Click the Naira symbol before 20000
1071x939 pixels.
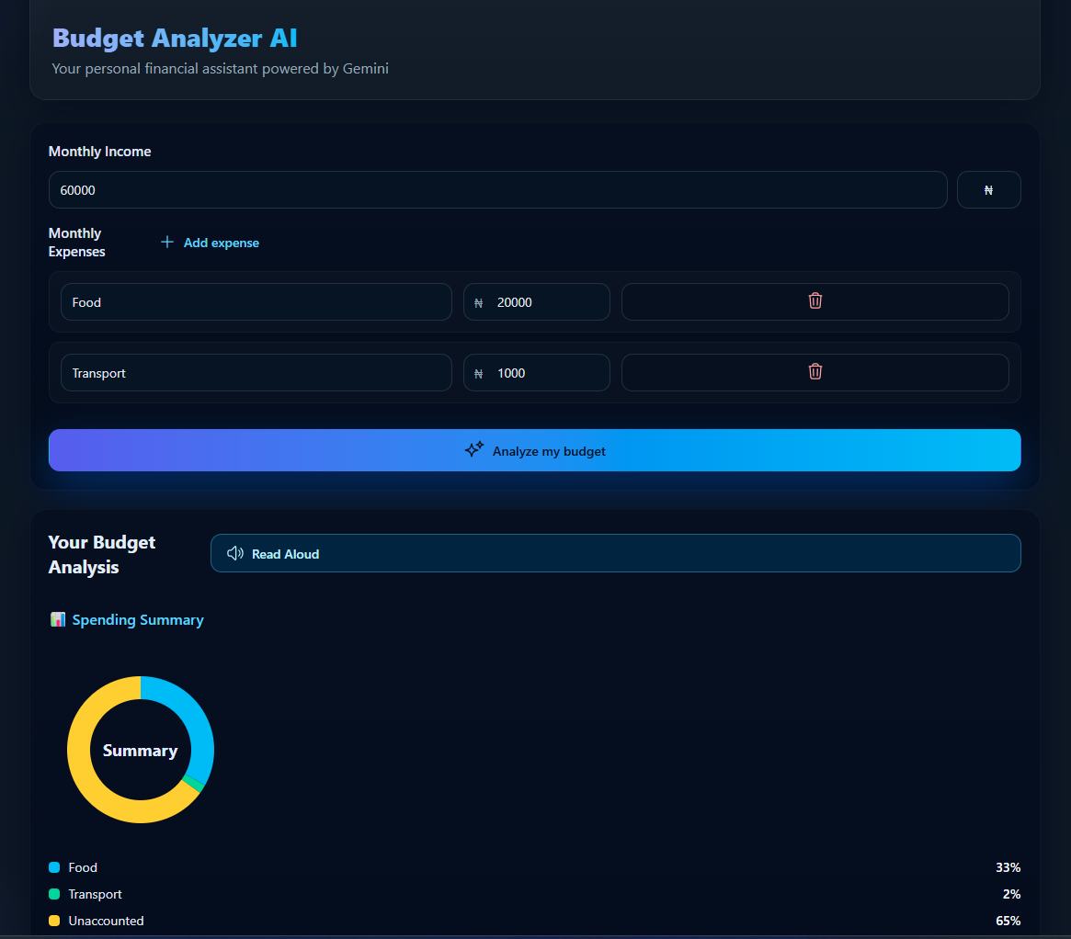[x=478, y=303]
